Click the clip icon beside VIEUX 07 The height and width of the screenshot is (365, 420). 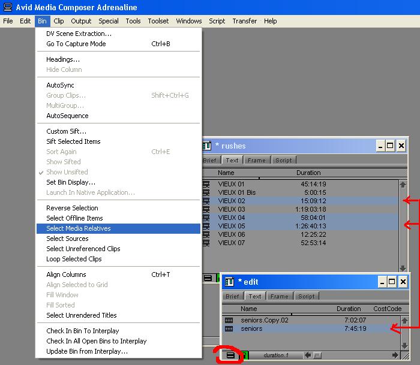click(x=206, y=243)
